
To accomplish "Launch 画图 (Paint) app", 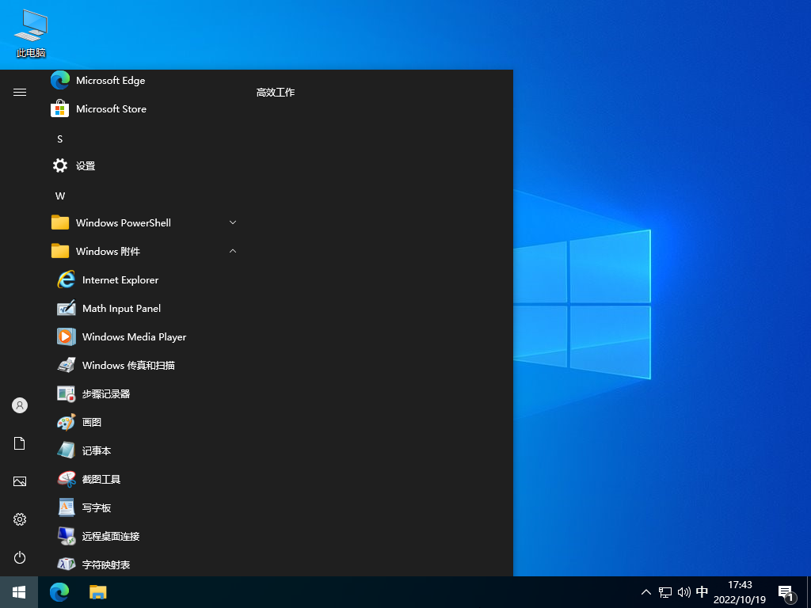I will pos(92,423).
